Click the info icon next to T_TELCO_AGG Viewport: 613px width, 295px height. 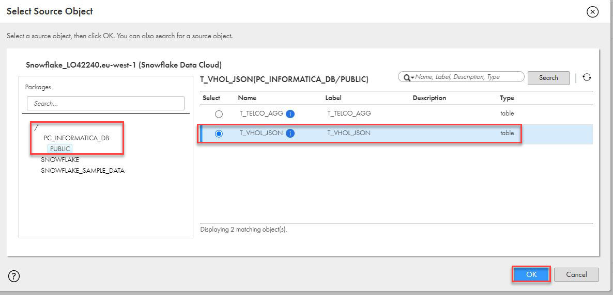coord(290,113)
